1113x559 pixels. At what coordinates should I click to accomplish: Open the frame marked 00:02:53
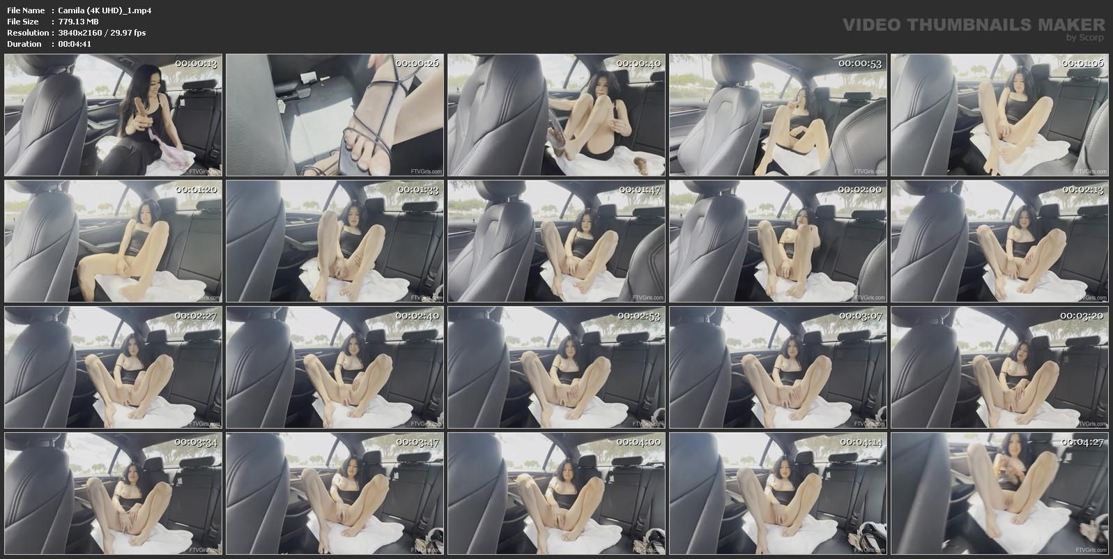point(556,367)
